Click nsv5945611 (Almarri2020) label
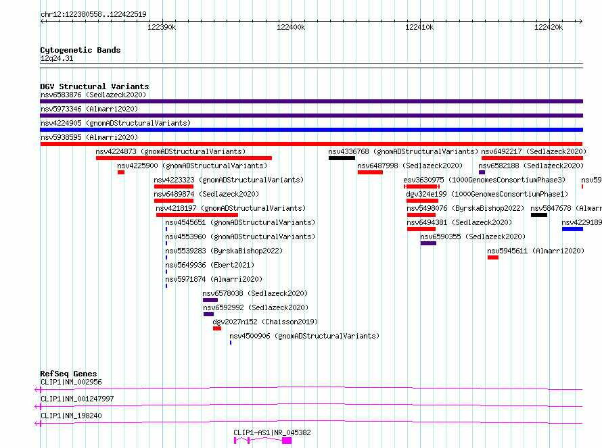This screenshot has width=602, height=448. 536,251
